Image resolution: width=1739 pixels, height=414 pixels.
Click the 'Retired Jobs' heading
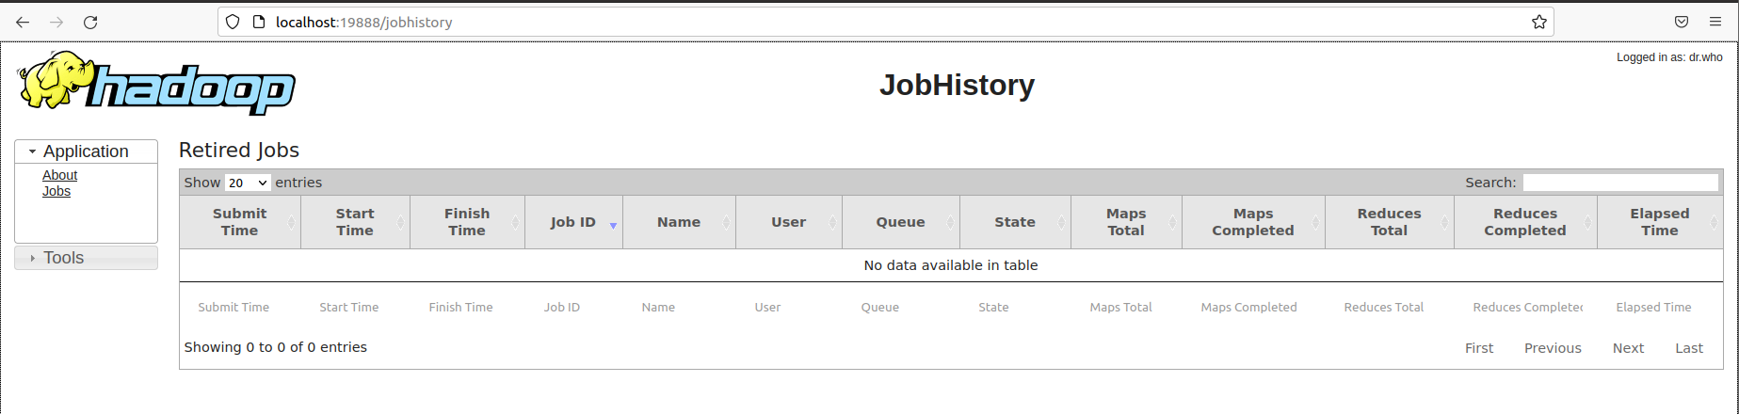tap(239, 151)
